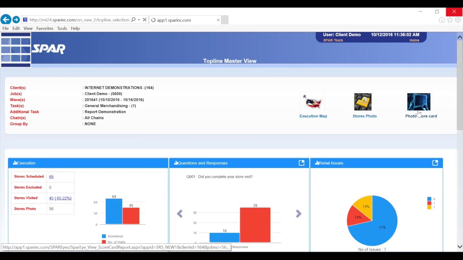463x260 pixels.
Task: Open the Edit menu
Action: [x=16, y=28]
